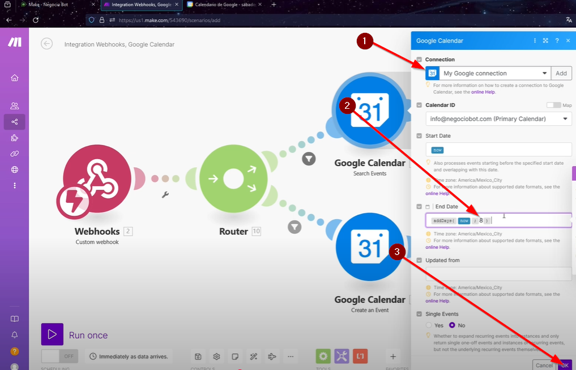Viewport: 576px width, 370px height.
Task: Open the Home icon in sidebar
Action: pos(15,78)
